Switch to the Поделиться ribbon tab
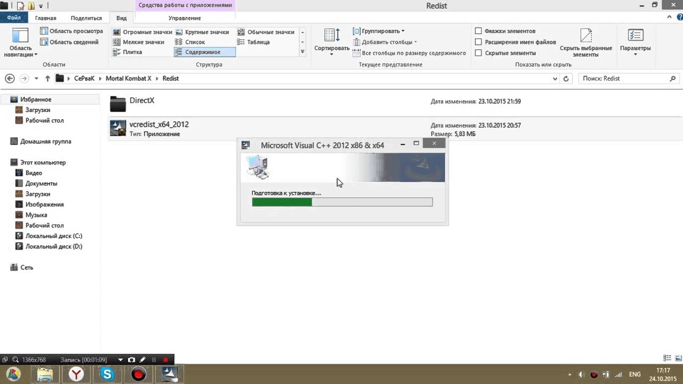The width and height of the screenshot is (683, 384). pyautogui.click(x=86, y=18)
